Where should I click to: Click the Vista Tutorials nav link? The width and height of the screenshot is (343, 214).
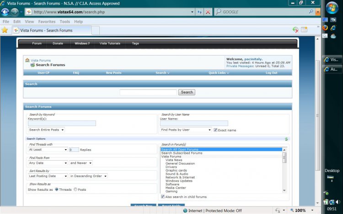[x=110, y=43]
